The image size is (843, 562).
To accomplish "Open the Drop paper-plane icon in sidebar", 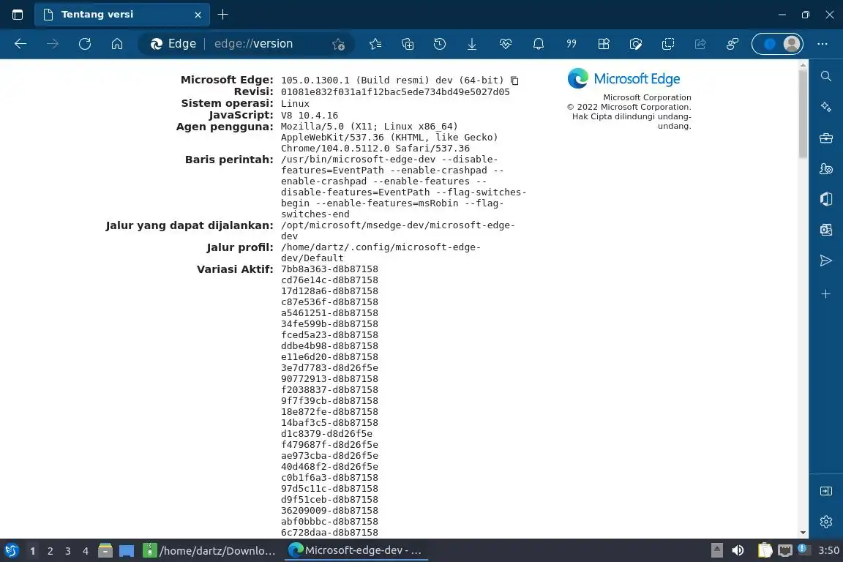I will tap(826, 261).
